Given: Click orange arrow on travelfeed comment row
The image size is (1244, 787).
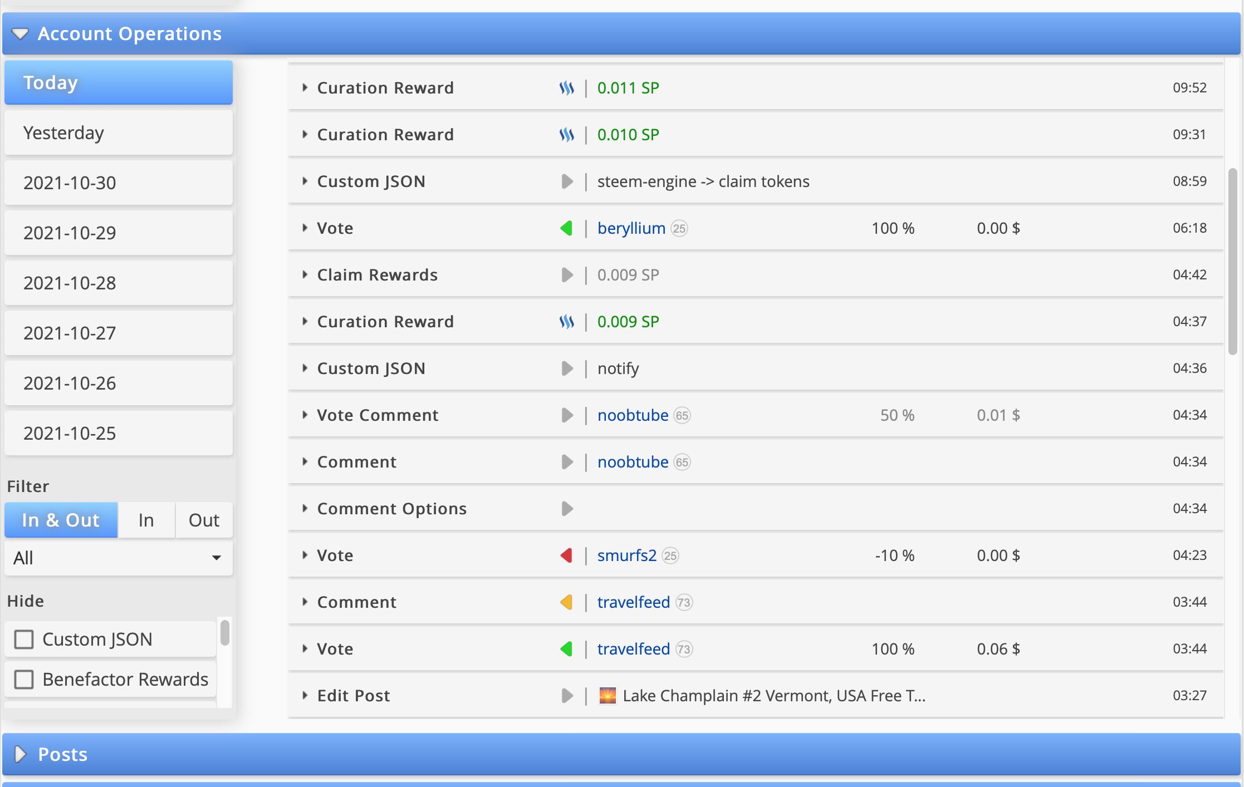Looking at the screenshot, I should click(x=566, y=602).
